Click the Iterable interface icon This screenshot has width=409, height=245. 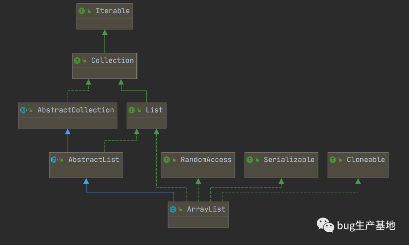click(82, 11)
